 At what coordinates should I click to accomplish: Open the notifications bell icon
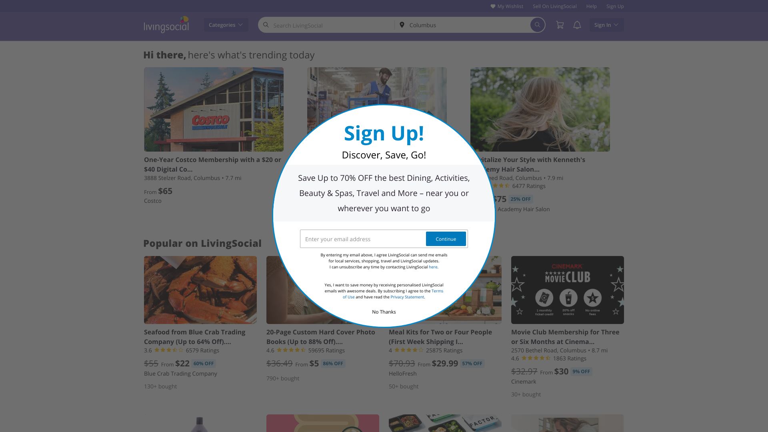[x=577, y=25]
